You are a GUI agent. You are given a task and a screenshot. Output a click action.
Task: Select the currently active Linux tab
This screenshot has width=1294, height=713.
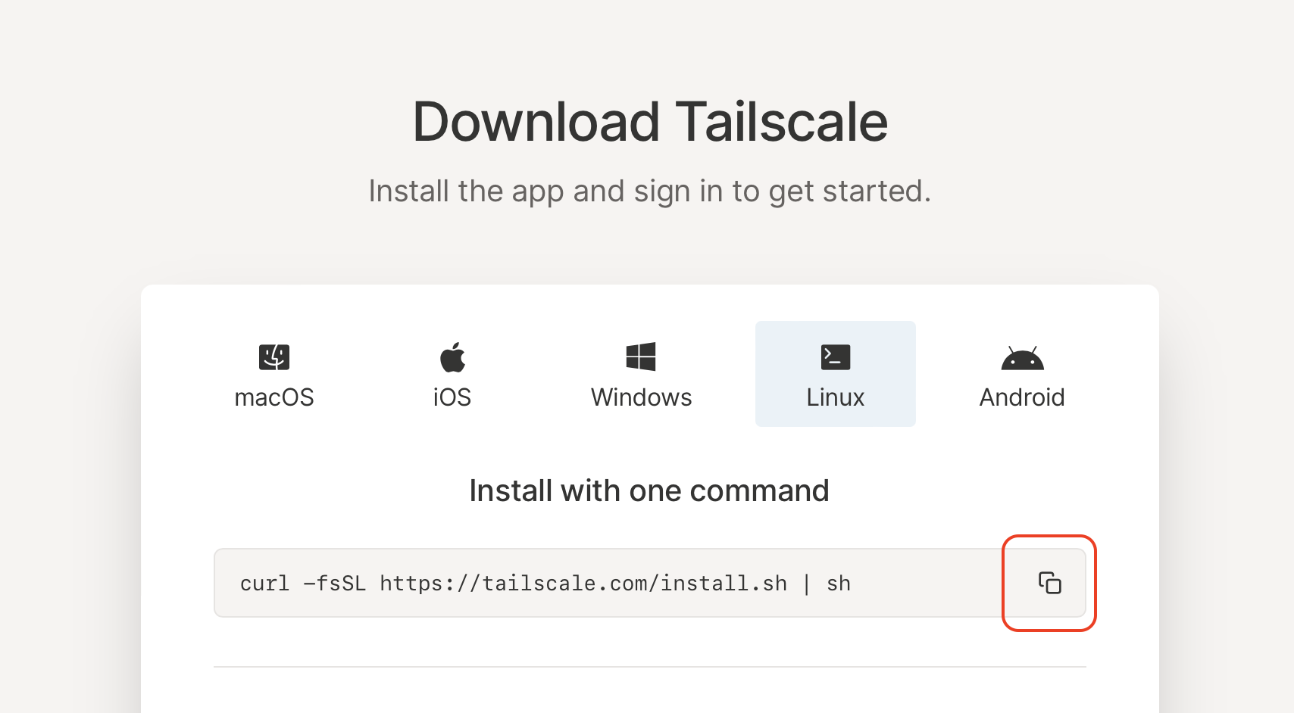point(835,374)
